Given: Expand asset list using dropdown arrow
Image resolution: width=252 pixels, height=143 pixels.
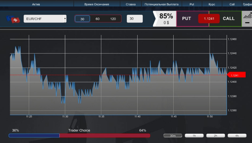Looking at the screenshot, I should click(65, 19).
